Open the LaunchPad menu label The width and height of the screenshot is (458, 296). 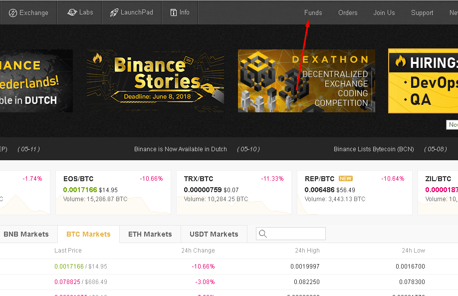pyautogui.click(x=137, y=12)
